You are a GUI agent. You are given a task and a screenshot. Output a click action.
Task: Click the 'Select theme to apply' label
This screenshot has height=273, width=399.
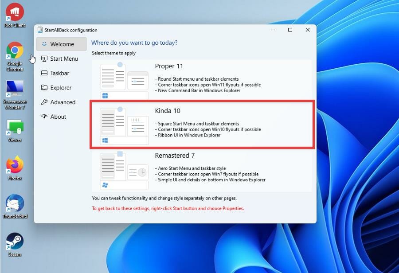(114, 53)
